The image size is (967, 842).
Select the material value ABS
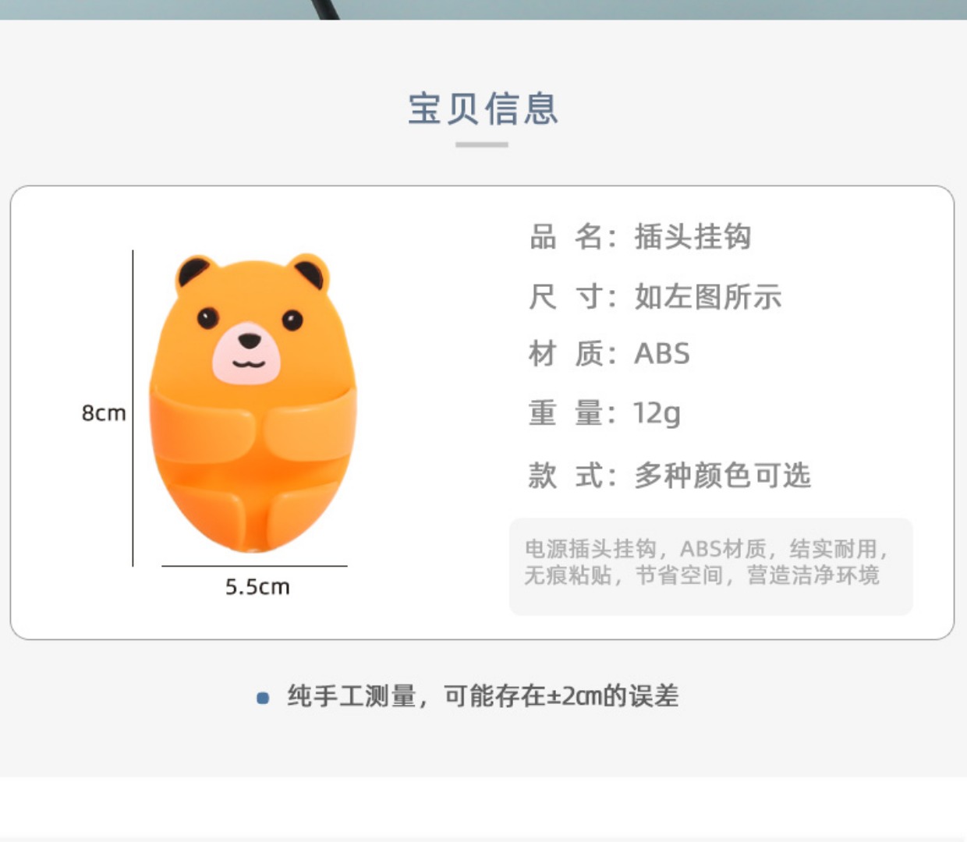[662, 354]
